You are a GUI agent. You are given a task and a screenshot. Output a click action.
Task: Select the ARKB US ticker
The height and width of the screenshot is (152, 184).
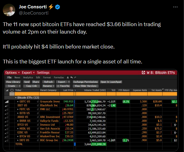(x=23, y=117)
